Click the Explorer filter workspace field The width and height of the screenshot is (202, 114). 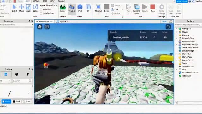(x=188, y=25)
